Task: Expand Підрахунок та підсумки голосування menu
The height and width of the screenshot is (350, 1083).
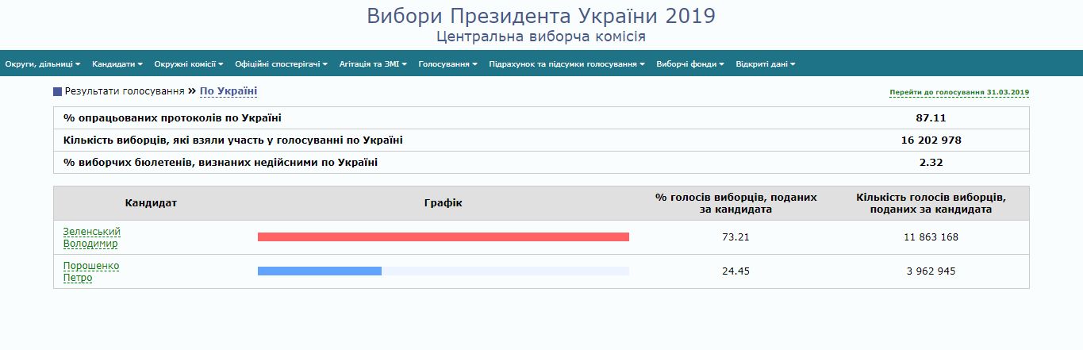Action: (x=566, y=63)
